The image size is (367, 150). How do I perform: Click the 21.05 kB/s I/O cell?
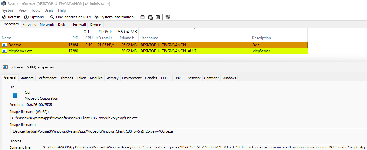106,45
